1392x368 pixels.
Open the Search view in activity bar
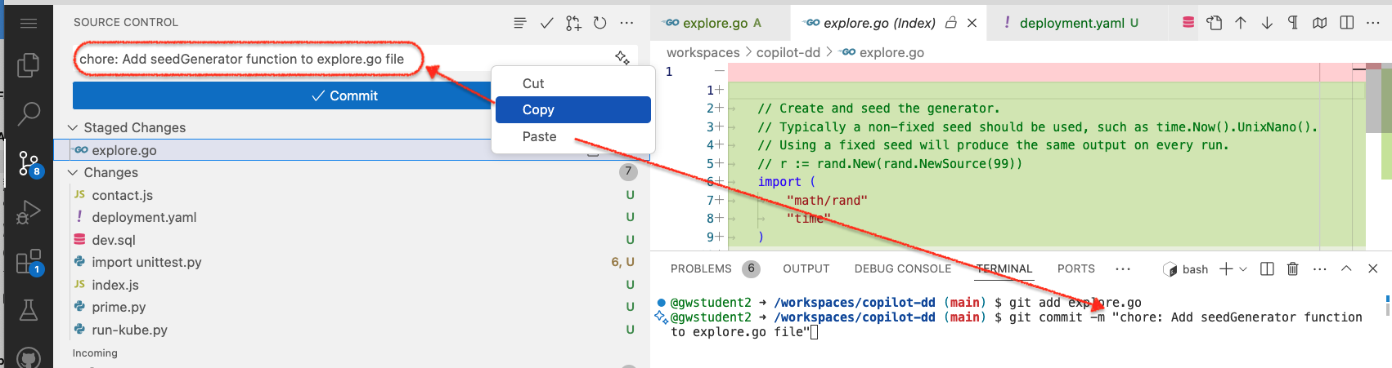tap(29, 113)
